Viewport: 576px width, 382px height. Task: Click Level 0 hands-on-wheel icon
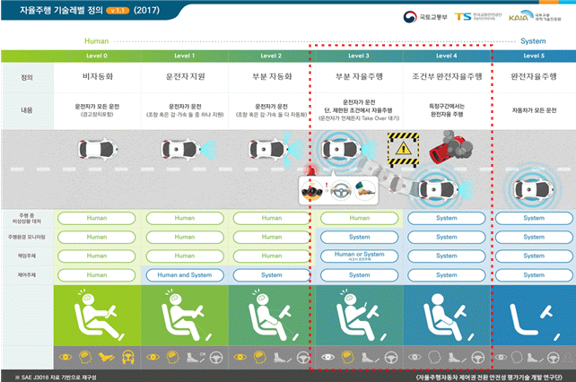[x=127, y=357]
